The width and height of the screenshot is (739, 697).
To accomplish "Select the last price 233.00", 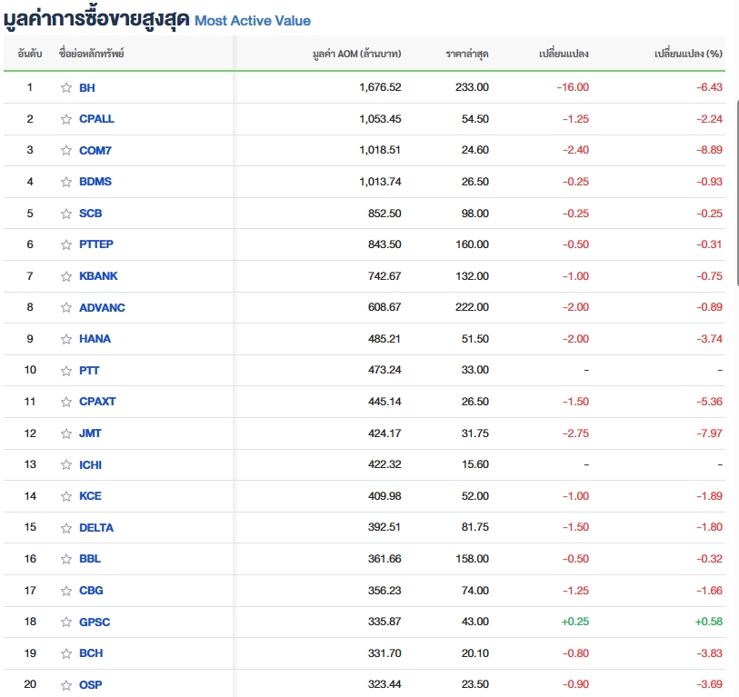I will tap(472, 87).
